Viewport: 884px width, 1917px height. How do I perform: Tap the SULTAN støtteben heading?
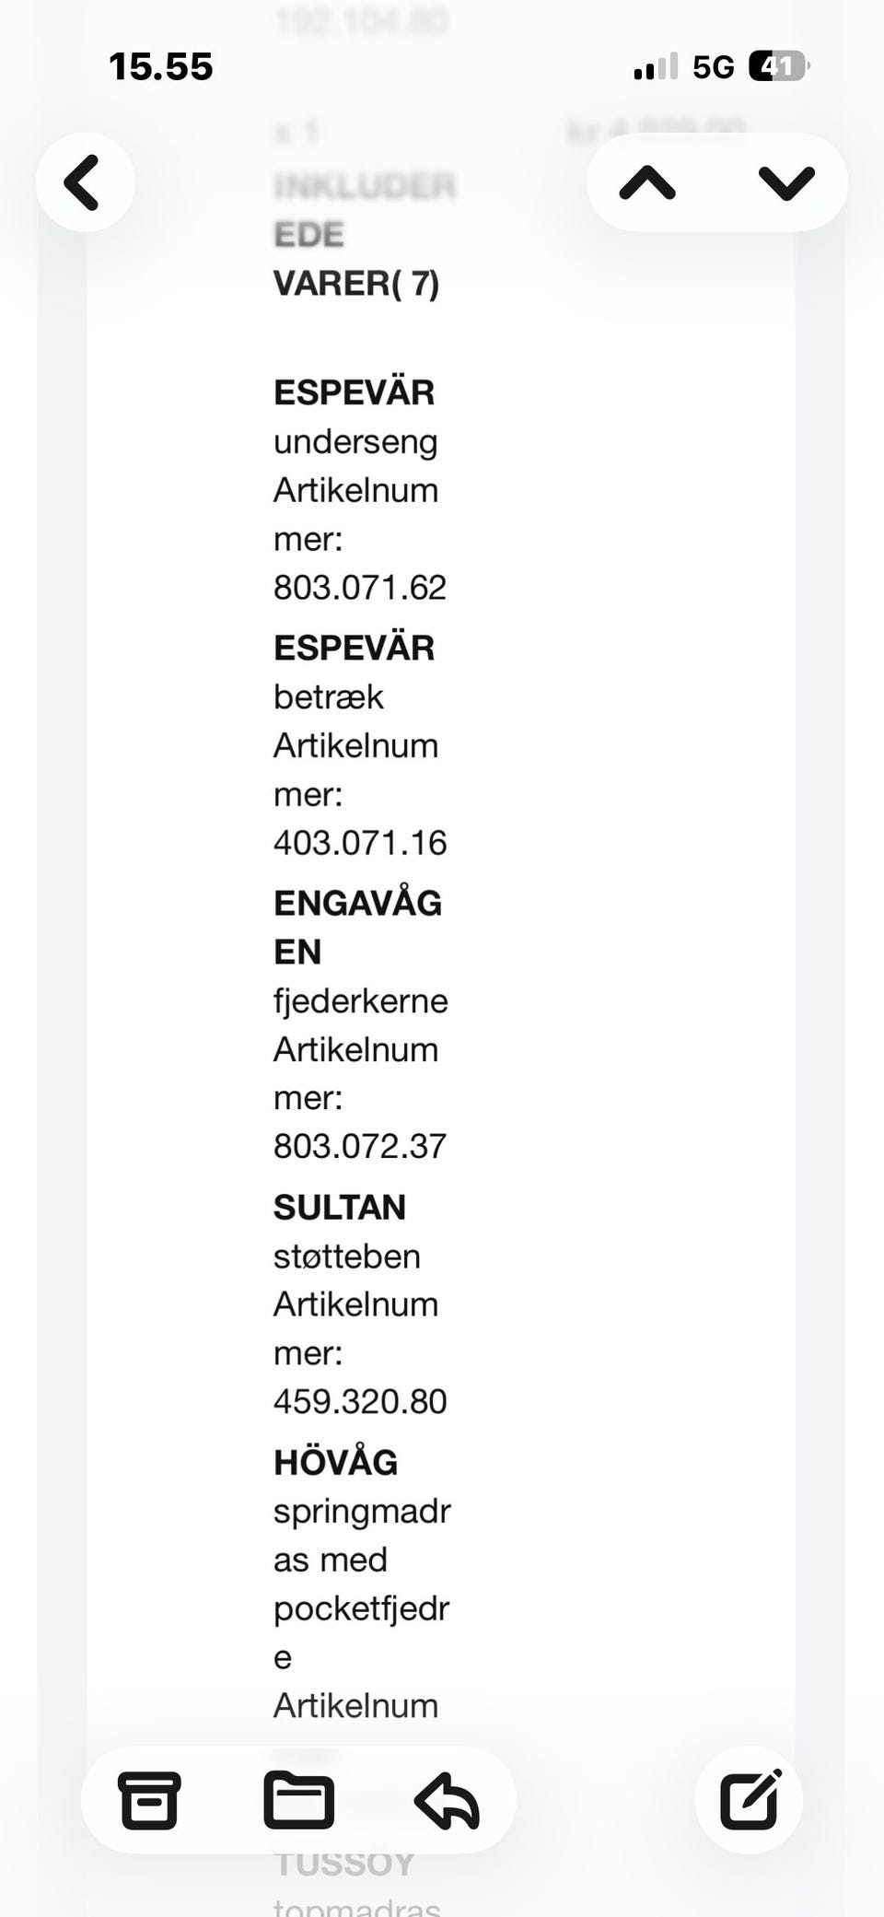click(340, 1208)
